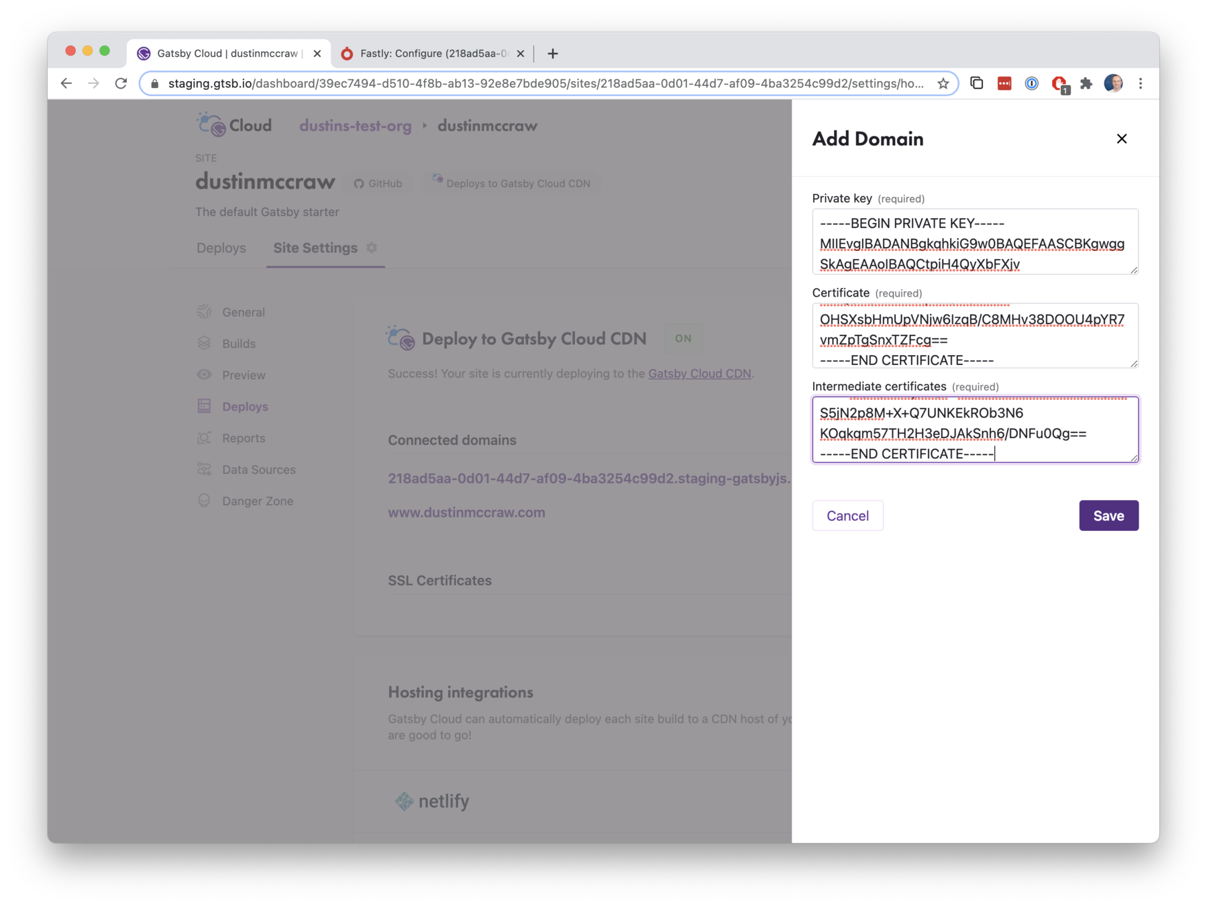Close the Gatsby Cloud browser tab
The image size is (1207, 906).
tap(317, 53)
